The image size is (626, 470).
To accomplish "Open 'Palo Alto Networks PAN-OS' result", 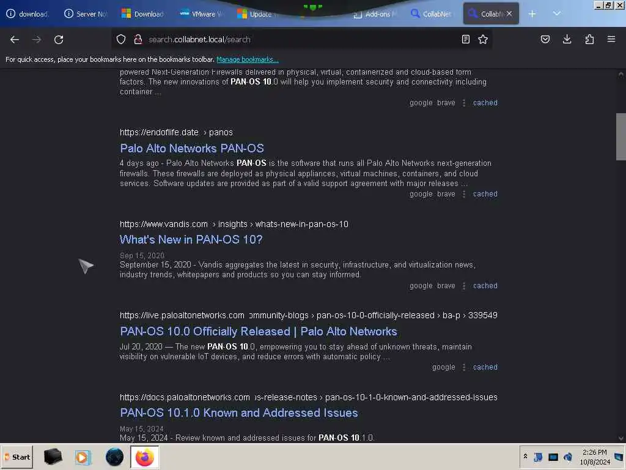I will (x=192, y=148).
